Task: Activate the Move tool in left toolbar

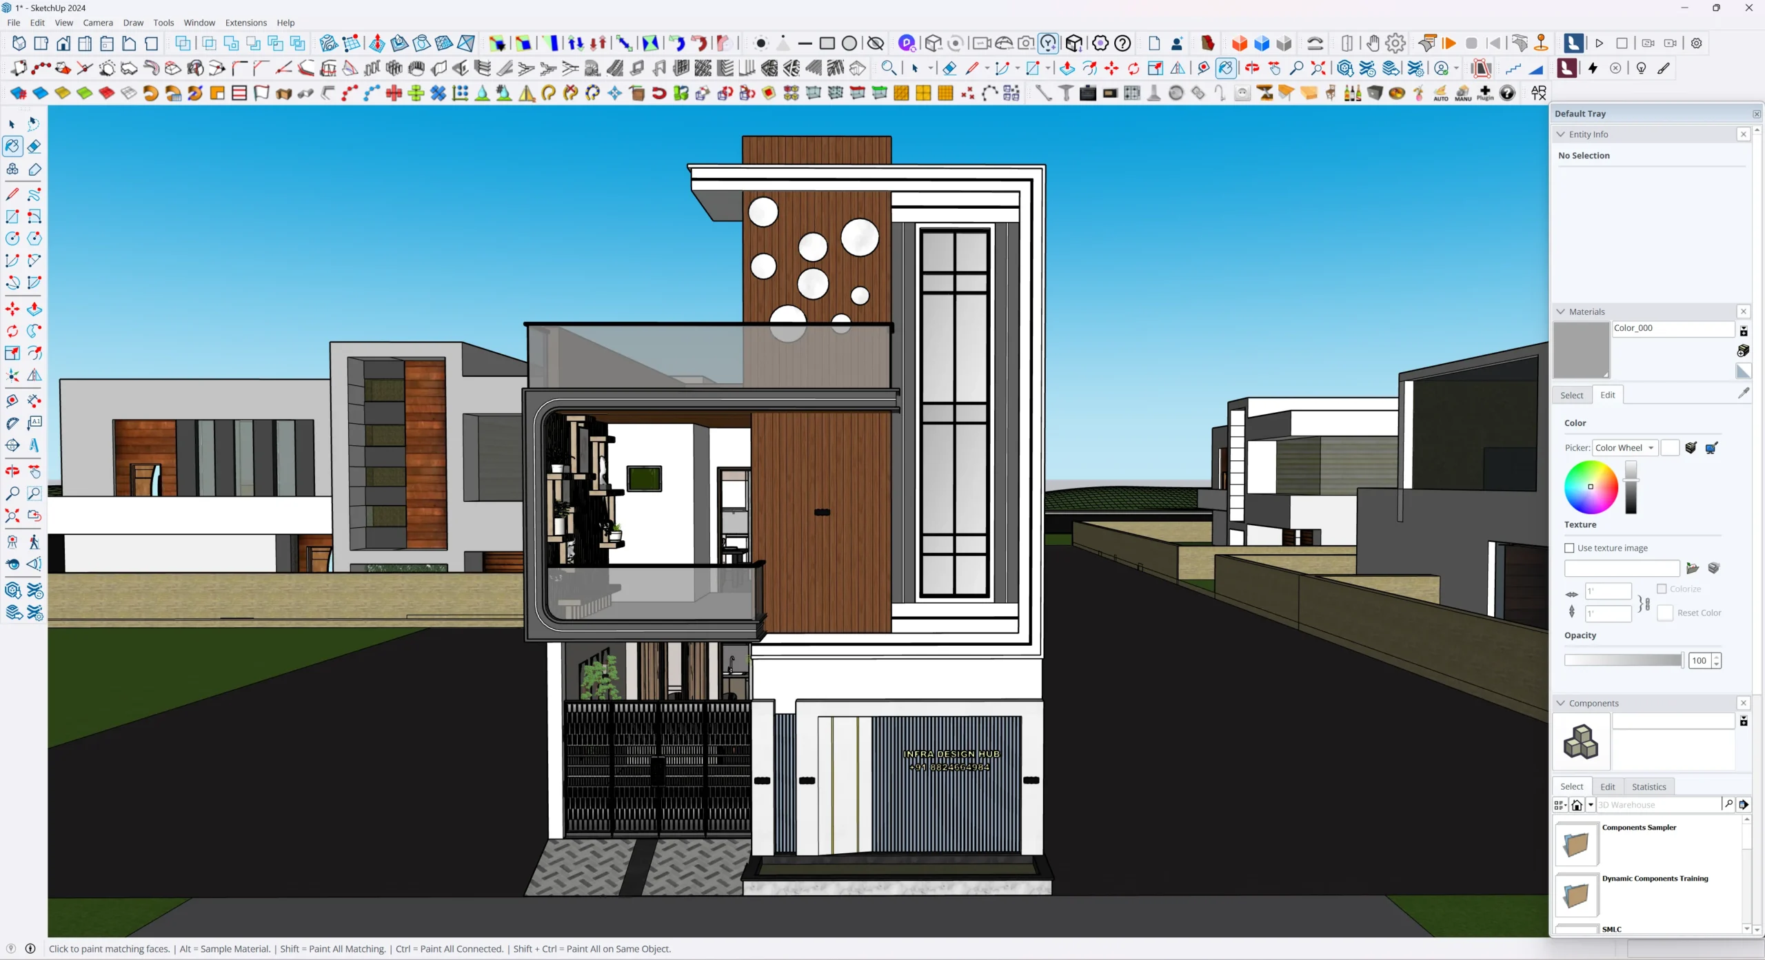Action: 12,309
